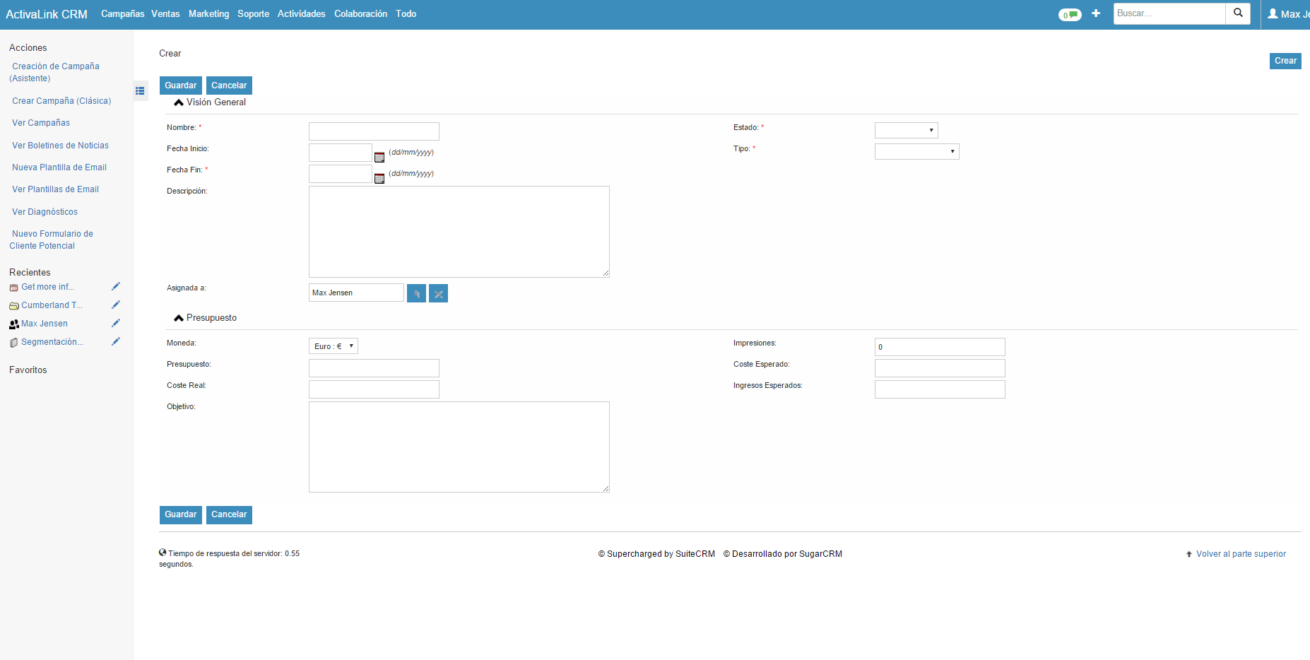1310x660 pixels.
Task: Open the Actividades menu
Action: point(301,13)
